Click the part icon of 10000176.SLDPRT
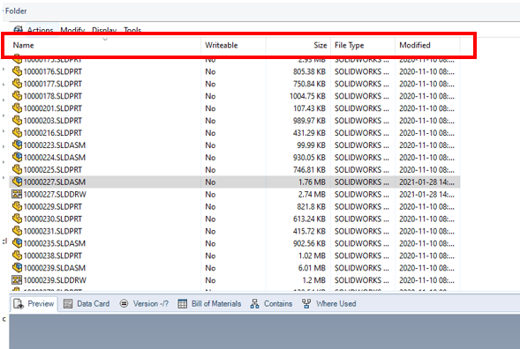 click(x=17, y=71)
